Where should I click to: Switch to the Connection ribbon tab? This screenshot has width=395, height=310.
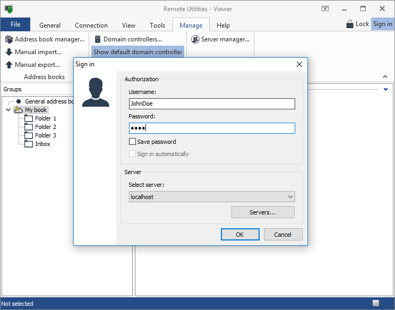(91, 25)
